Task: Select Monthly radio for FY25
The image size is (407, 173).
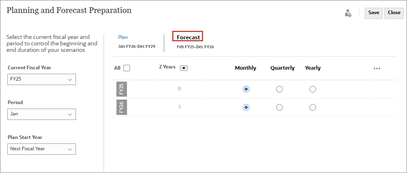Action: tap(246, 89)
